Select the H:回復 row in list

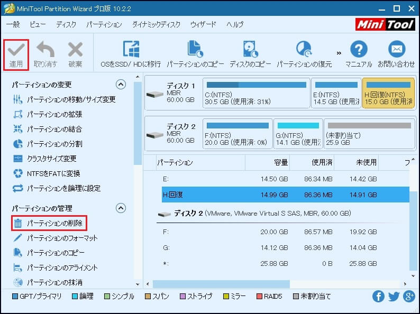tap(285, 195)
